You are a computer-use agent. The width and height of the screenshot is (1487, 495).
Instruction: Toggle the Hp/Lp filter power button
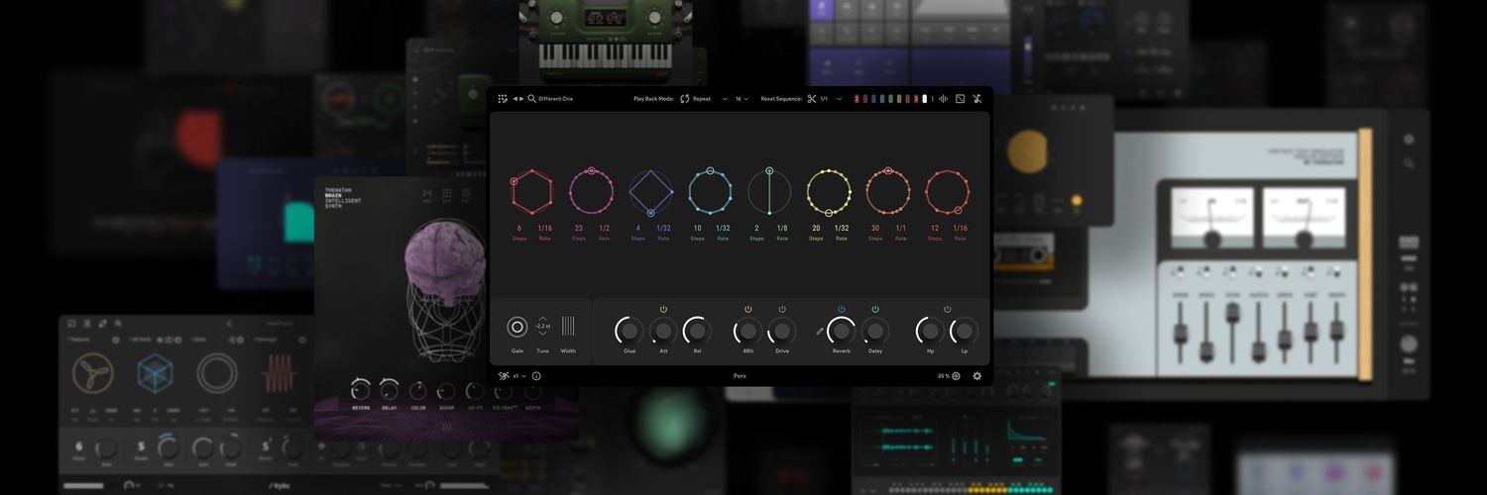point(948,310)
